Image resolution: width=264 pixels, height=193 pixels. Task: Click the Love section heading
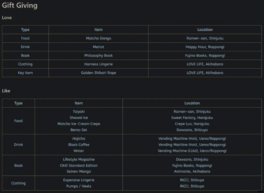7,18
